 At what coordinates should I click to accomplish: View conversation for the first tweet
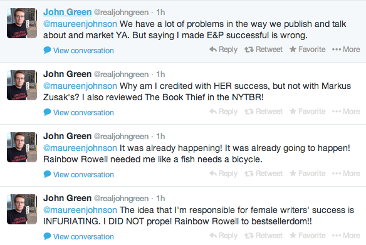pos(79,50)
